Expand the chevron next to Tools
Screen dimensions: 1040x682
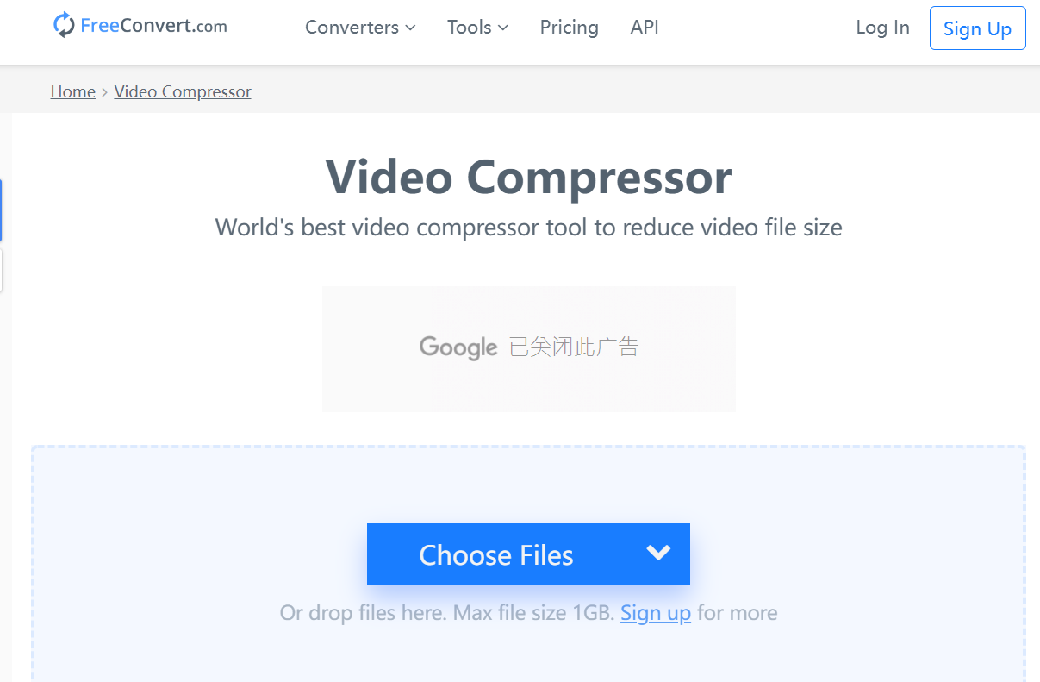[x=503, y=28]
